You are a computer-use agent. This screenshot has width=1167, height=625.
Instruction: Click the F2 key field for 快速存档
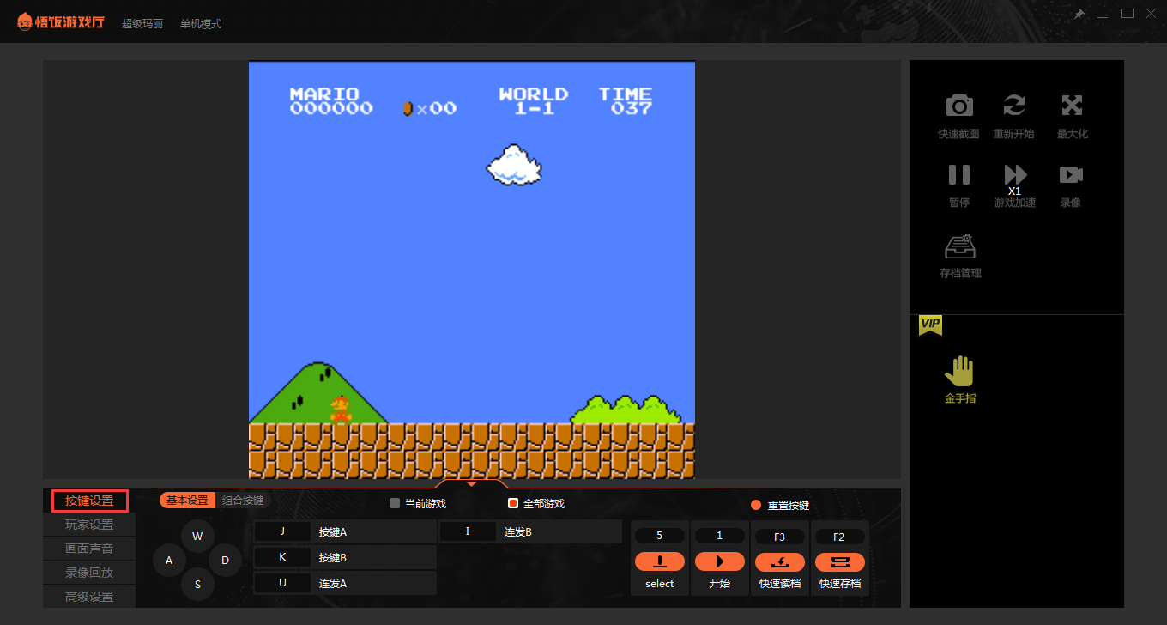point(840,537)
